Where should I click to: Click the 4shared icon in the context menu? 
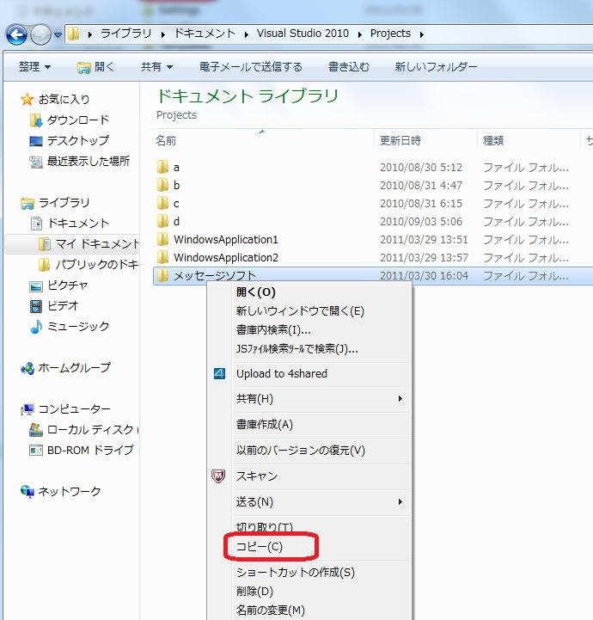219,374
